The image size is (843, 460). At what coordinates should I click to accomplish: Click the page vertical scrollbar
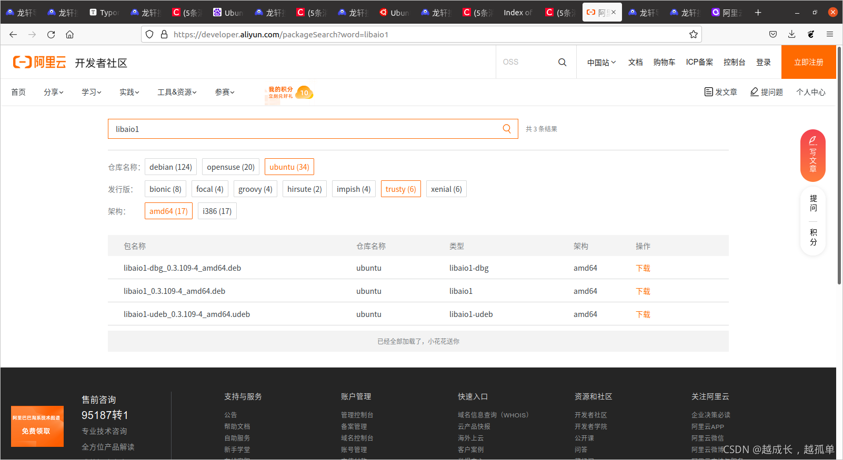click(x=839, y=166)
